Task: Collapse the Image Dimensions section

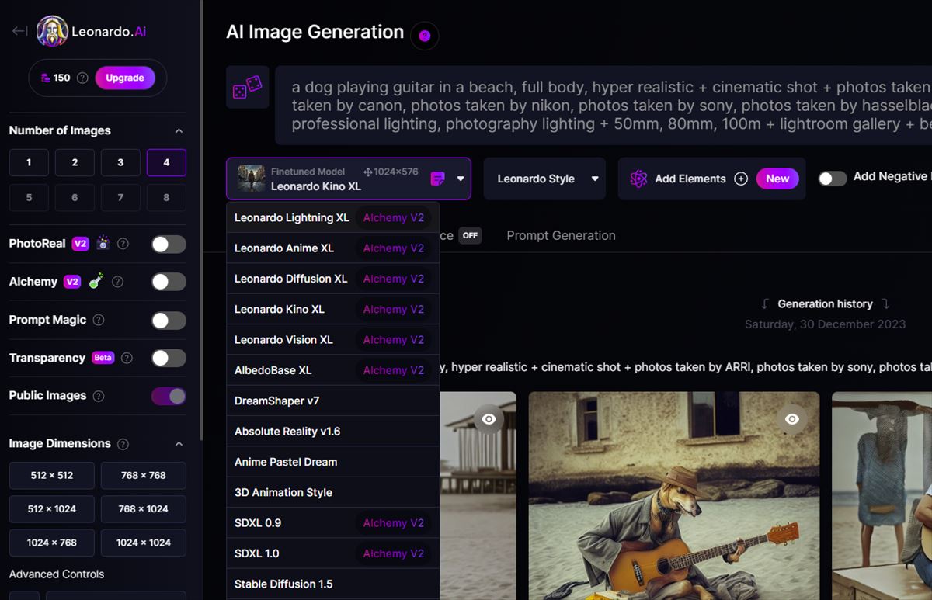Action: (179, 444)
